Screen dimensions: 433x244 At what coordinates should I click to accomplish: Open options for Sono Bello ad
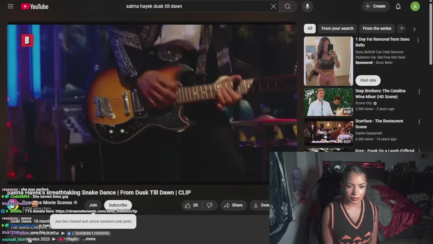tap(418, 40)
